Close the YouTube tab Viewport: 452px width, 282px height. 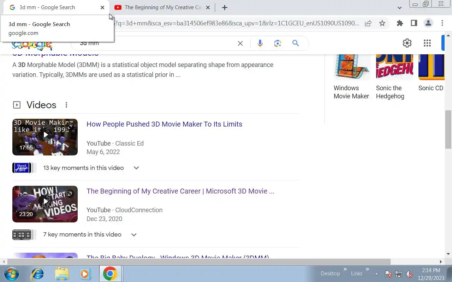(208, 7)
